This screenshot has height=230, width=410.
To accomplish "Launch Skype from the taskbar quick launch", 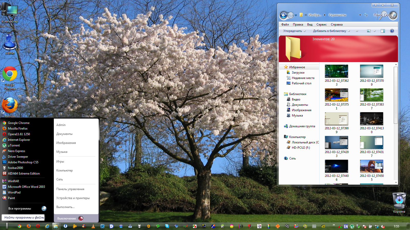I will pos(167,226).
